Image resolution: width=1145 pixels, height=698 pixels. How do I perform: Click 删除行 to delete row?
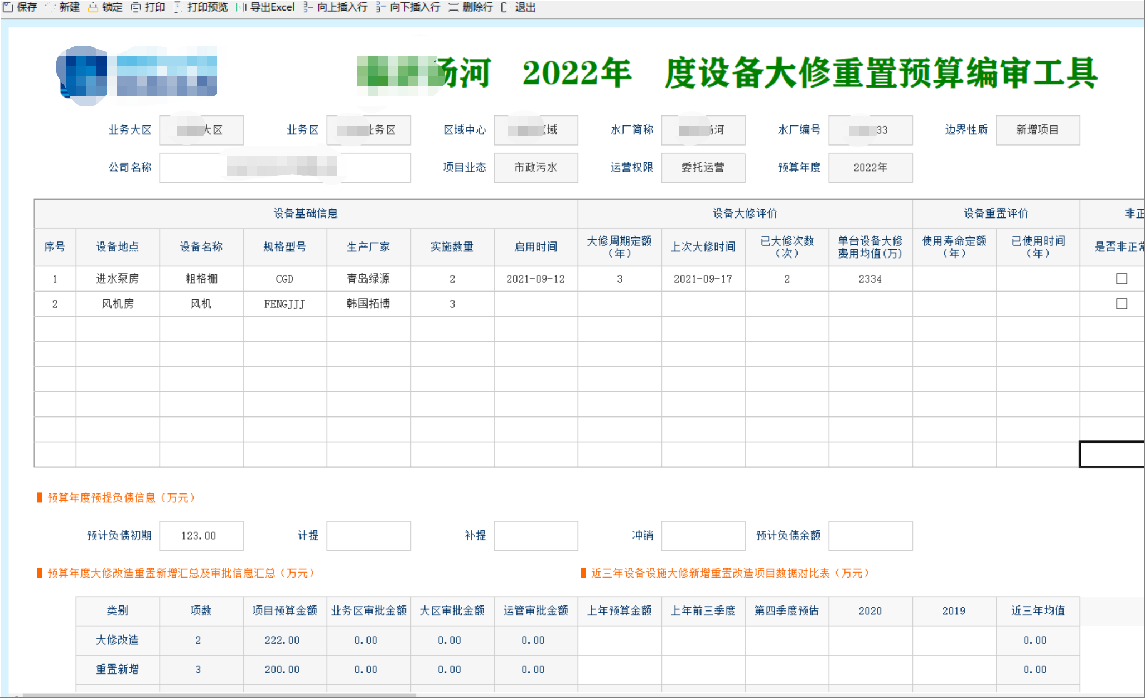tap(471, 7)
